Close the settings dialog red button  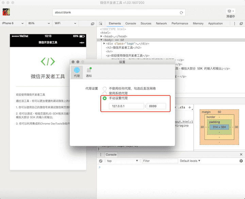[73, 62]
